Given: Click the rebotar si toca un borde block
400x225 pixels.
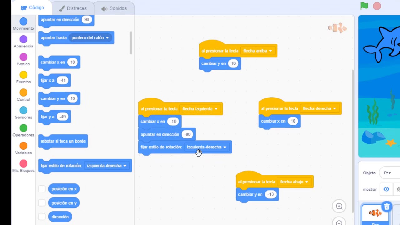Looking at the screenshot, I should [63, 141].
